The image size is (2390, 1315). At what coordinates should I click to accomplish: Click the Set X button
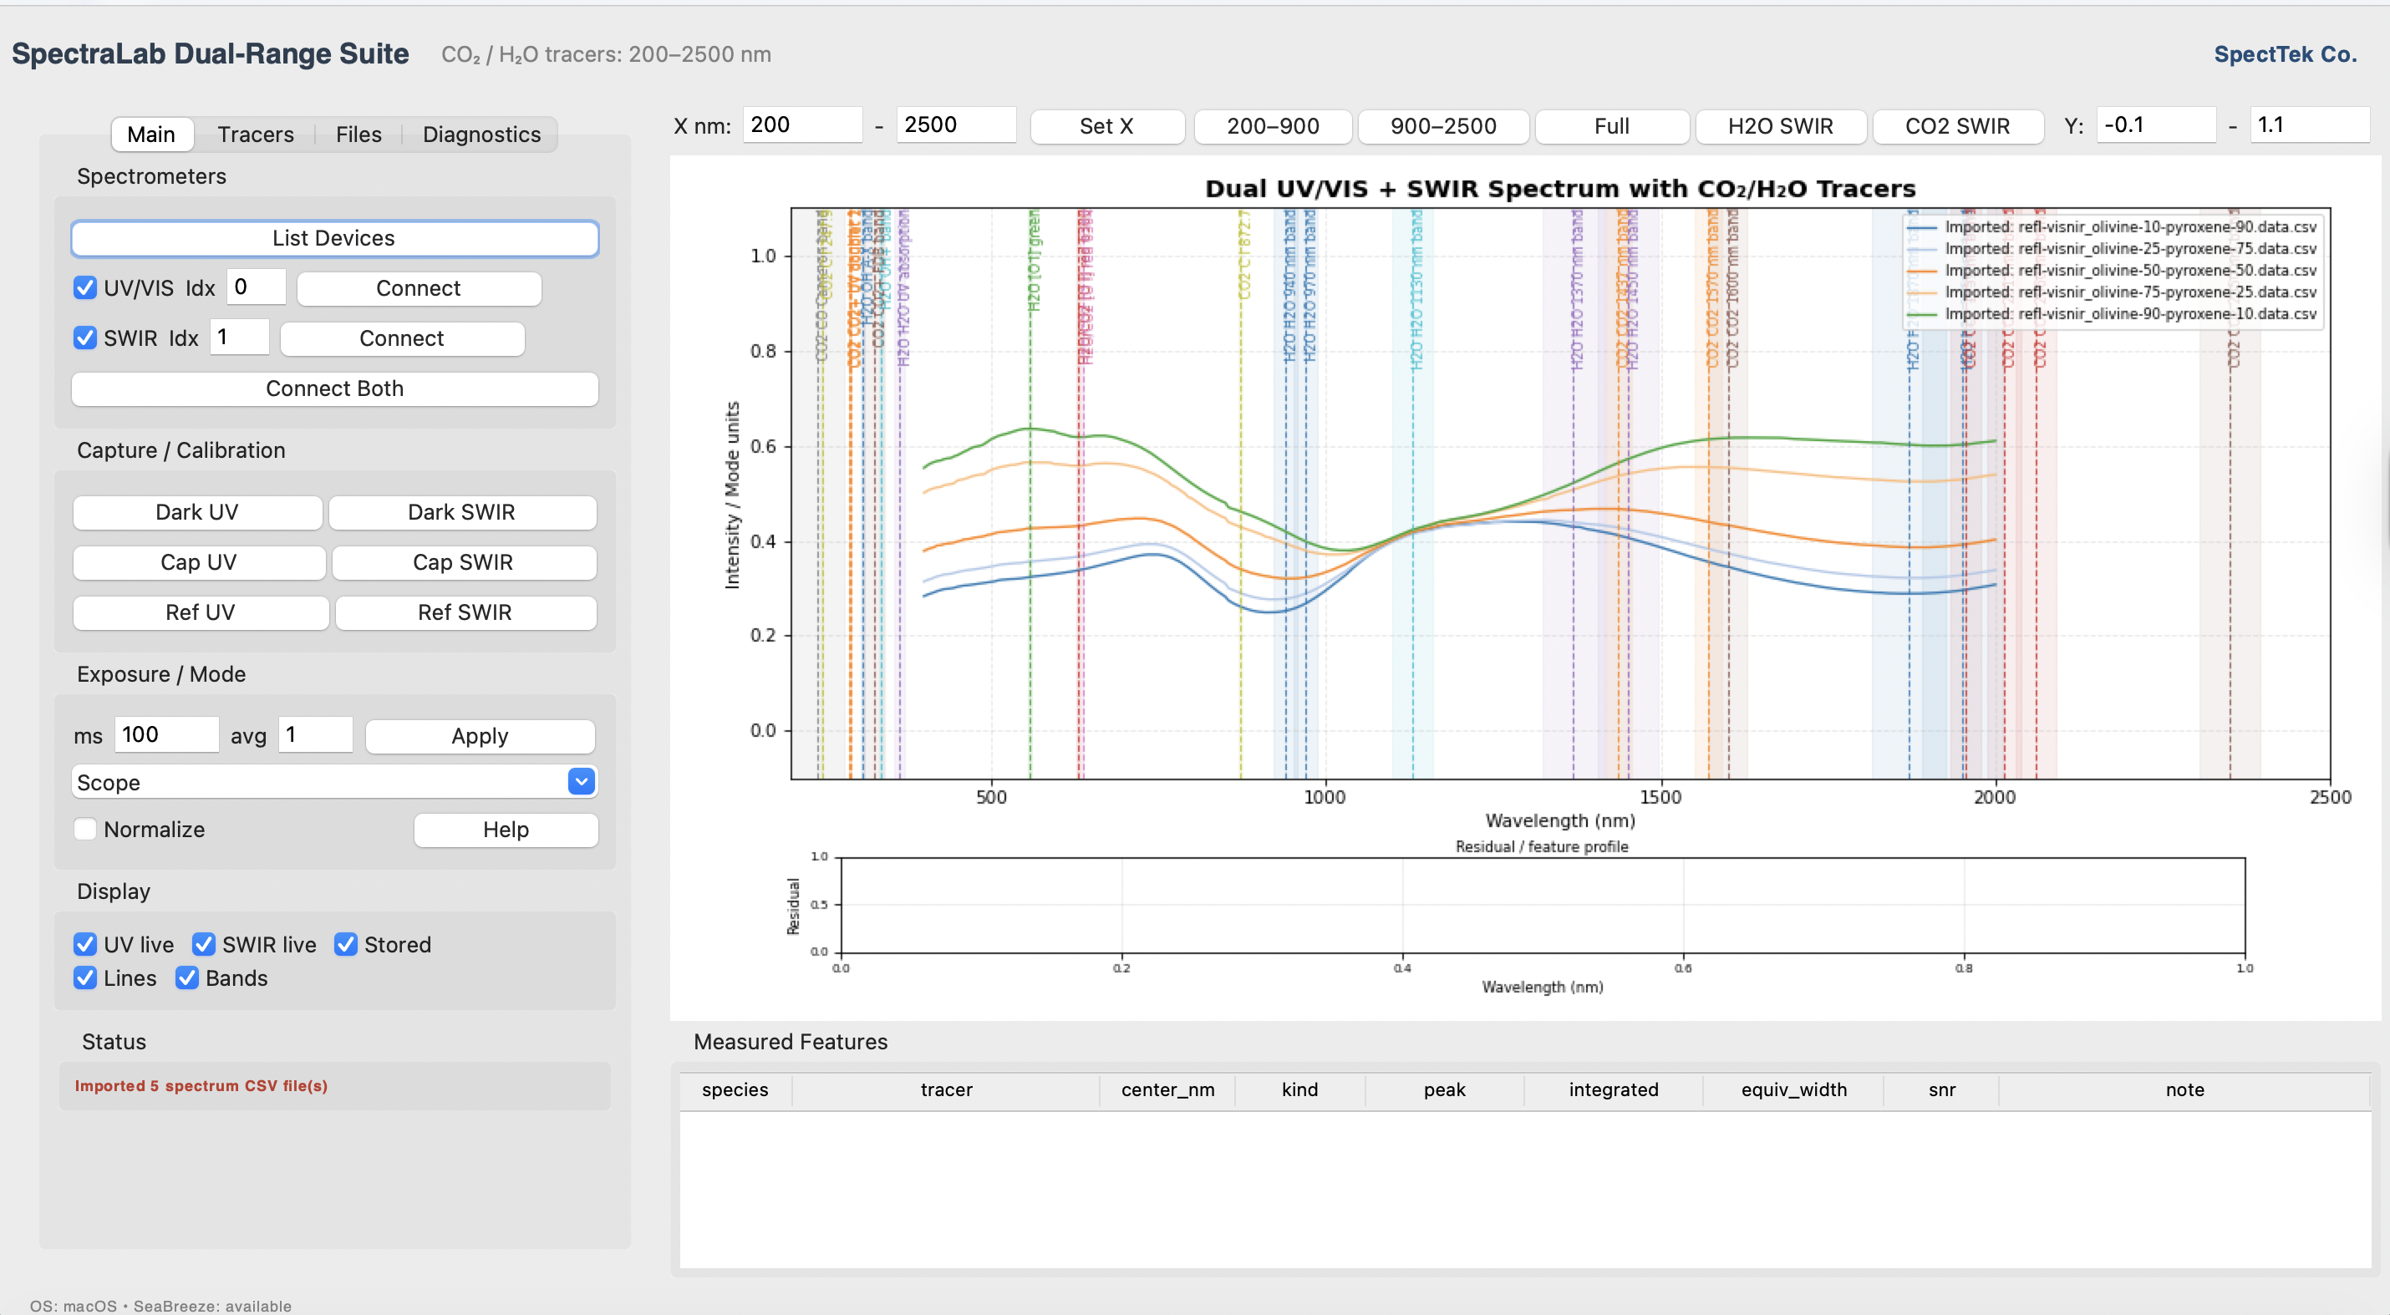[1107, 126]
